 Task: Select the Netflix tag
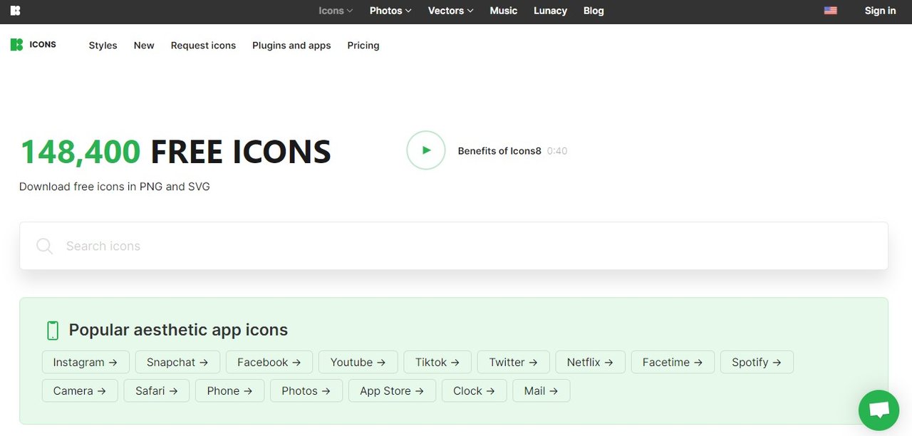(x=590, y=362)
